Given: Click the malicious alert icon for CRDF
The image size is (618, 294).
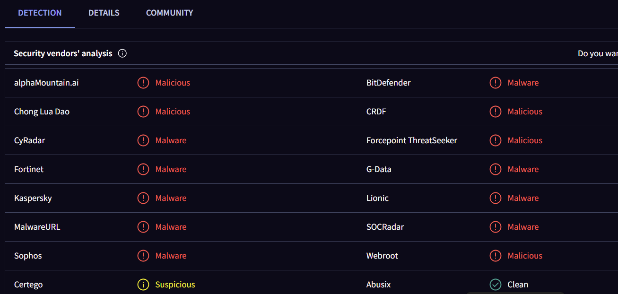Looking at the screenshot, I should [x=496, y=112].
